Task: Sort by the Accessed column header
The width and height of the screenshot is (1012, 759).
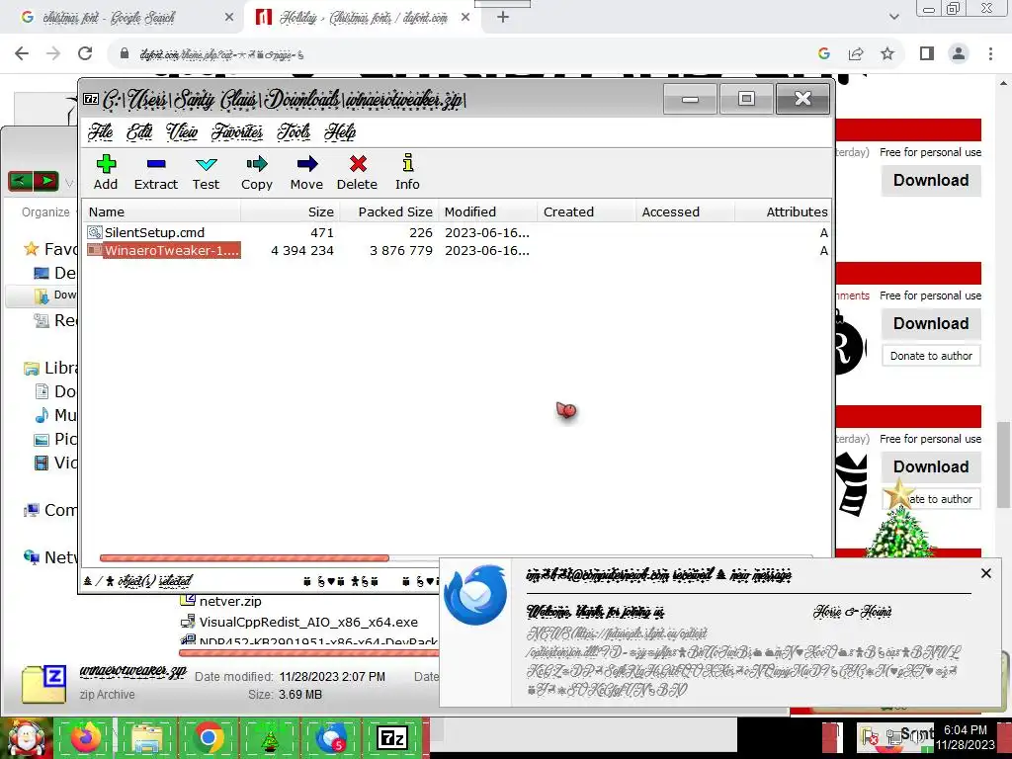Action: tap(686, 211)
